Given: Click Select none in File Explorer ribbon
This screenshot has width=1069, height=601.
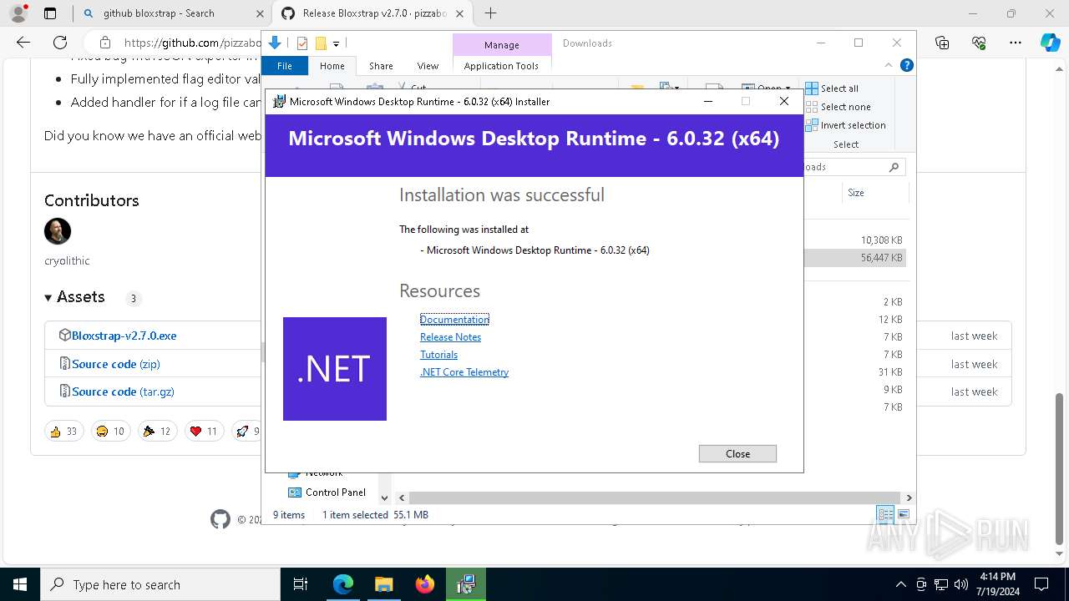Looking at the screenshot, I should 838,107.
